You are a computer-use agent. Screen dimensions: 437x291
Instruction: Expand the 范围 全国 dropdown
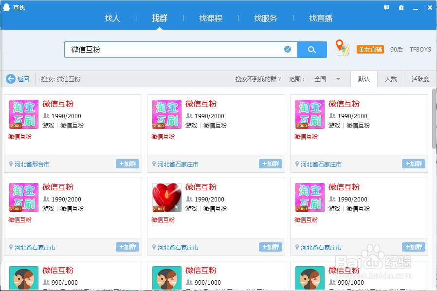pos(327,79)
